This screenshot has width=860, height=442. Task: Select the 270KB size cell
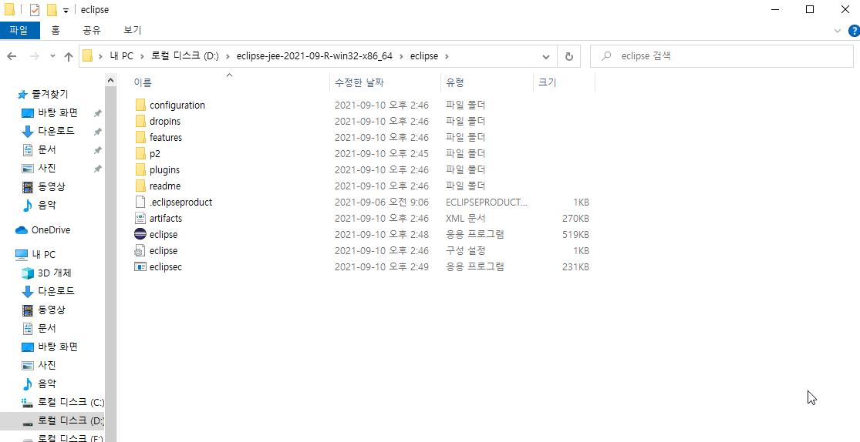tap(575, 218)
